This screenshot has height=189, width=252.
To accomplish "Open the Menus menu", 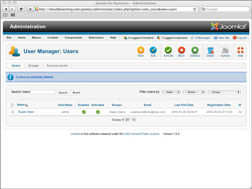I will pyautogui.click(x=36, y=38).
